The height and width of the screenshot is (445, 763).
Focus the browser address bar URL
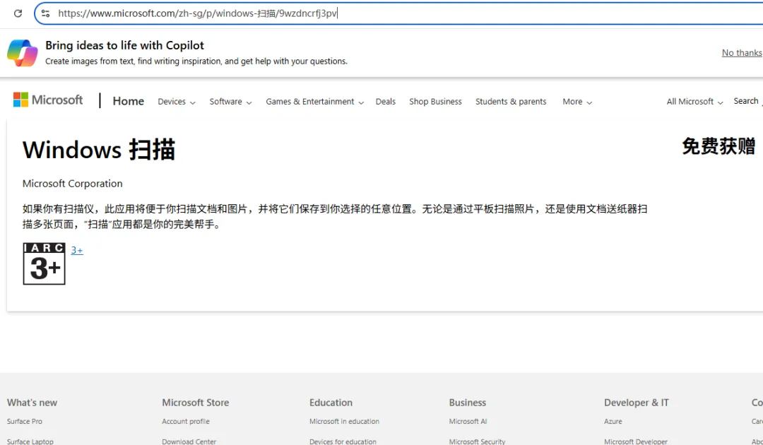click(197, 13)
